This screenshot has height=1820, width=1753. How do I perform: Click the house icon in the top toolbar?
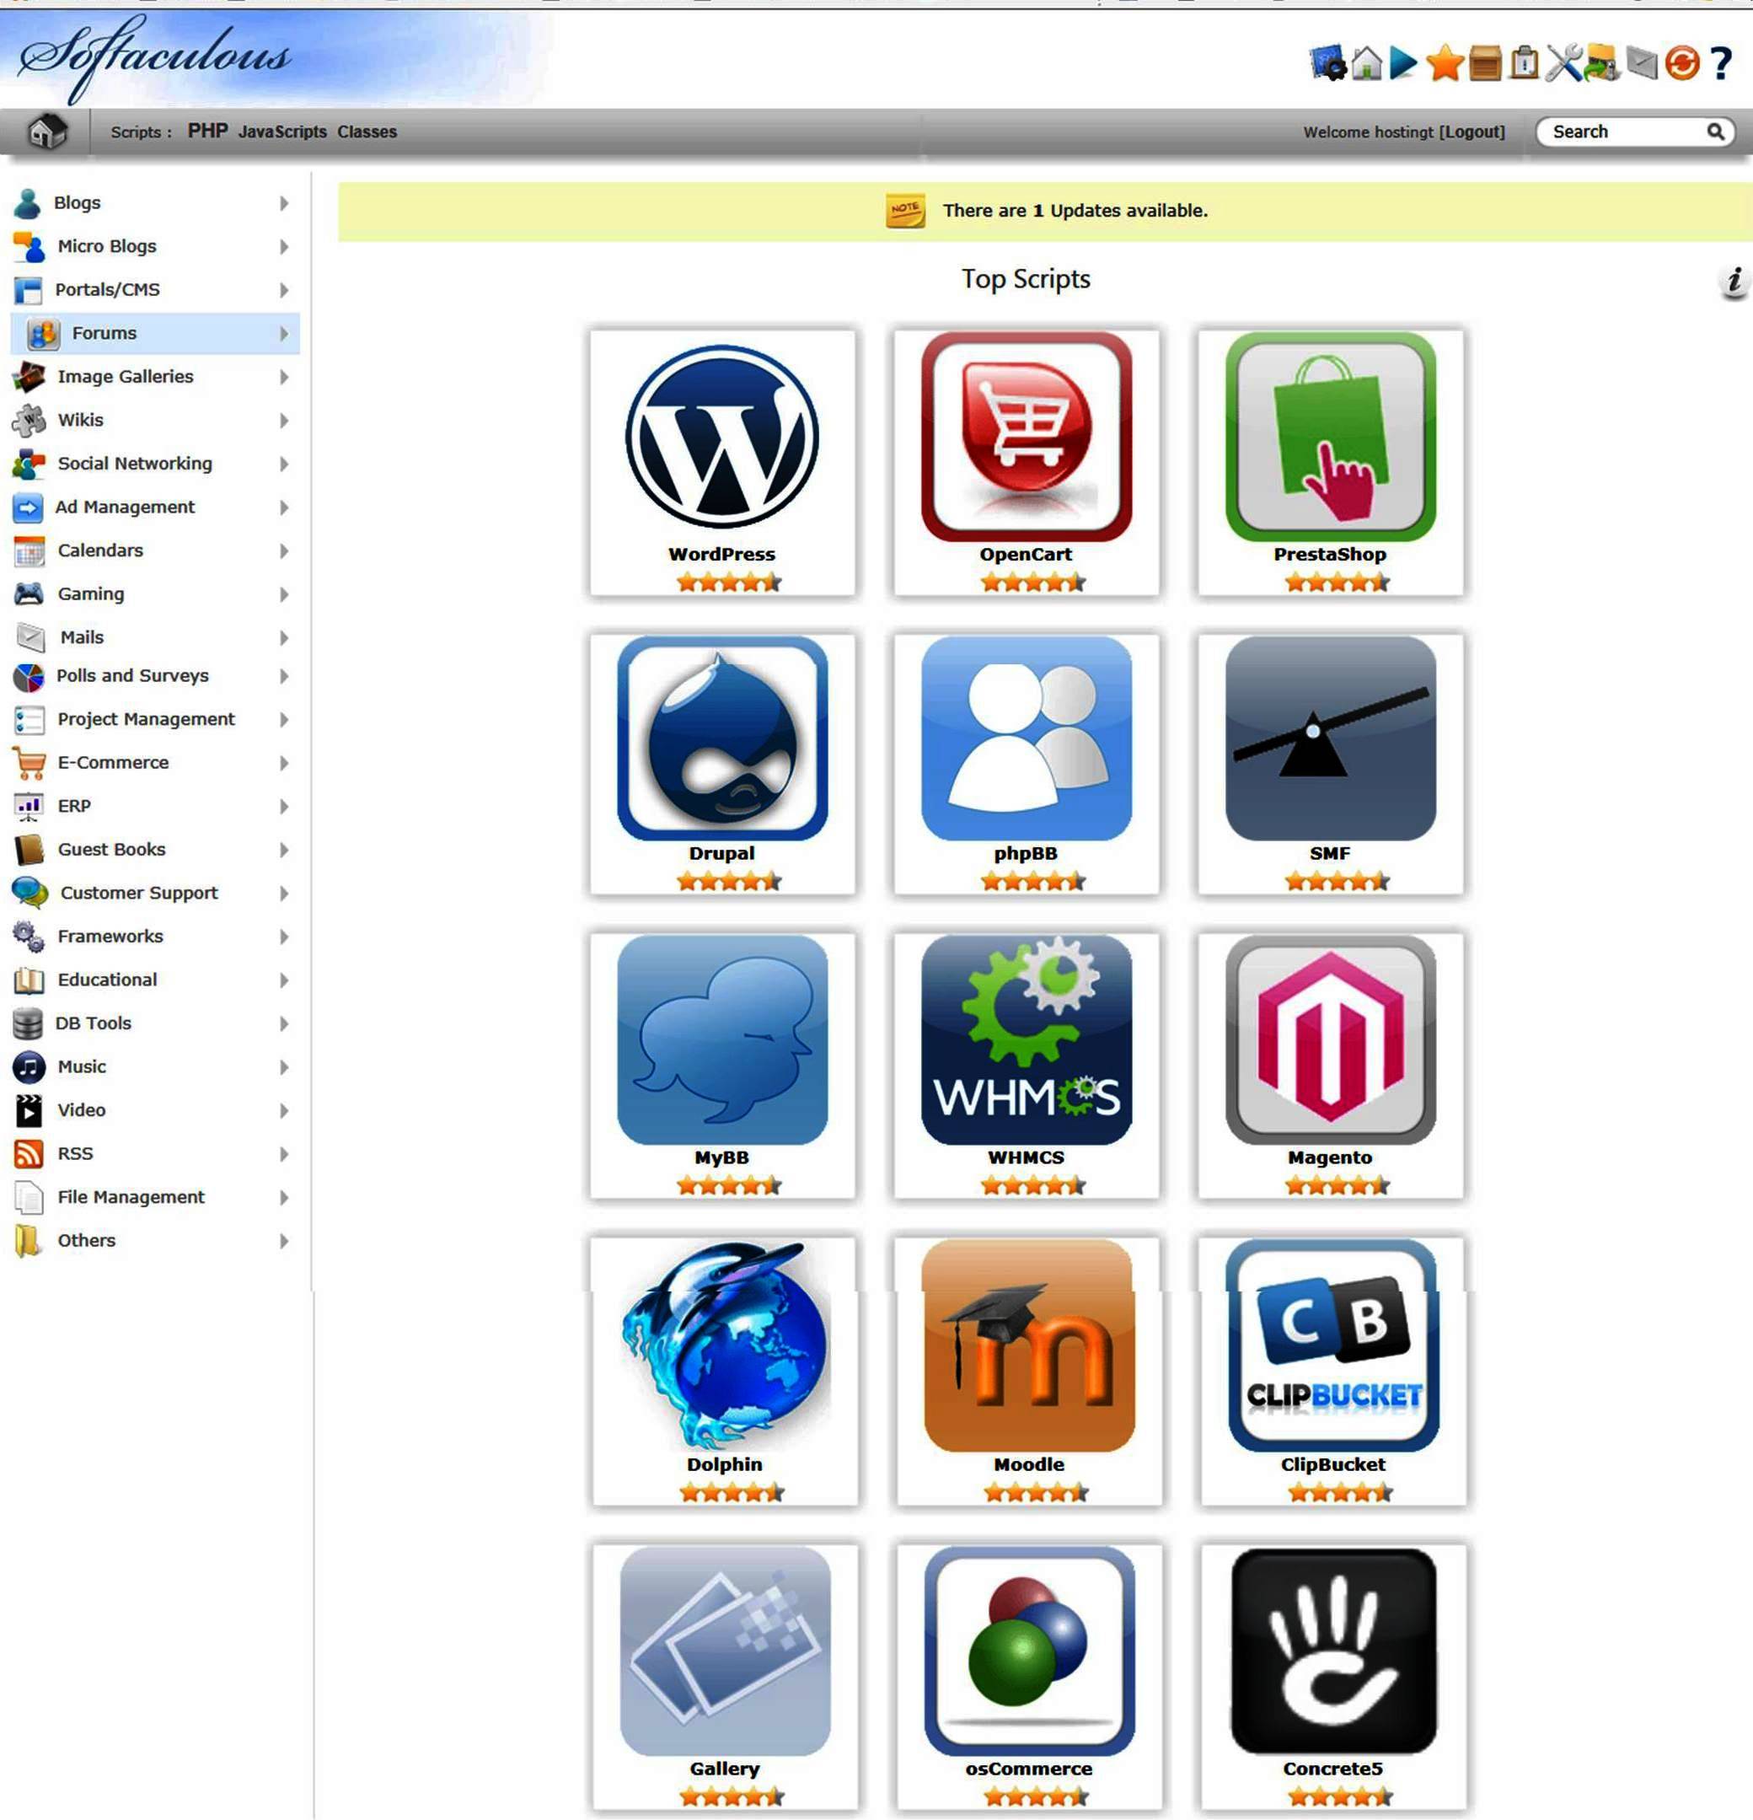1367,63
